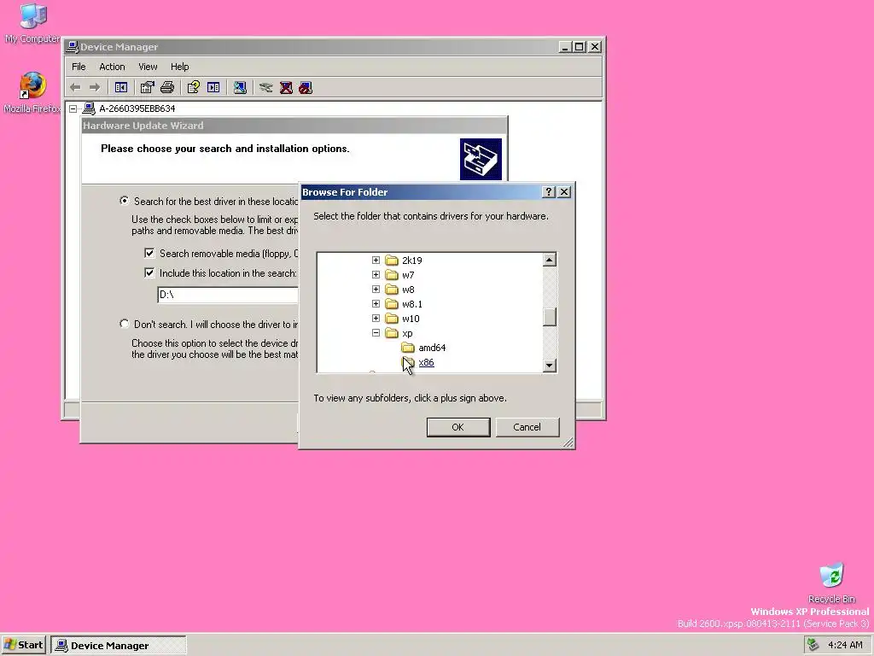
Task: Open the View menu
Action: tap(148, 67)
